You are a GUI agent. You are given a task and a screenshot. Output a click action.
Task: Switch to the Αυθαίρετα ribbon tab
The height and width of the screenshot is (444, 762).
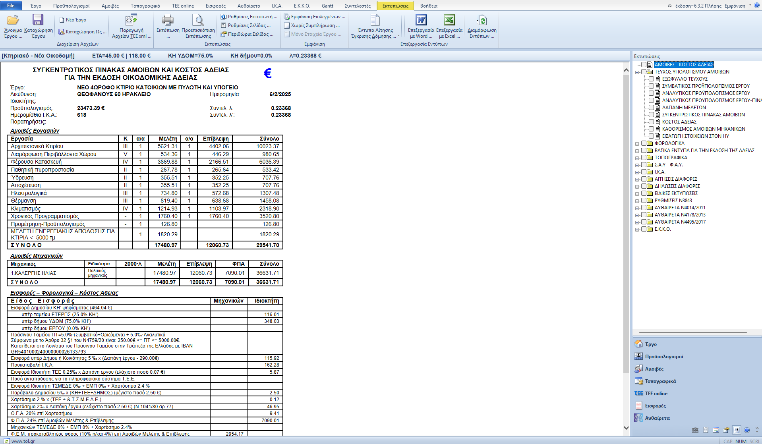[x=249, y=6]
